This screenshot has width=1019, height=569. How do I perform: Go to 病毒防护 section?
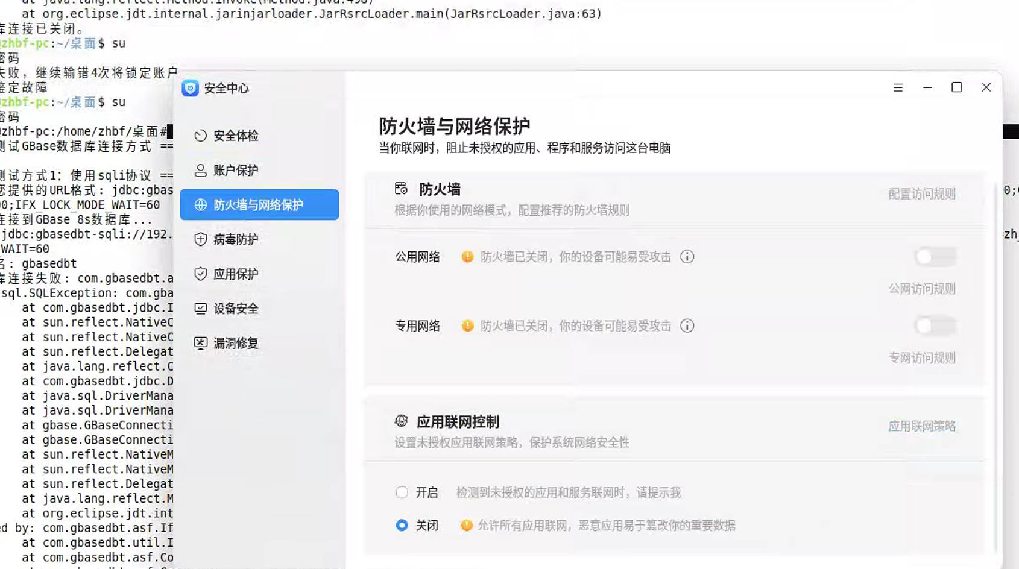pyautogui.click(x=259, y=239)
